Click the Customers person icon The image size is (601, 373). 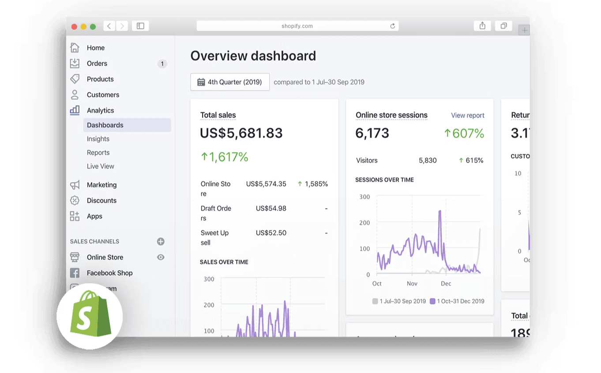click(x=75, y=95)
